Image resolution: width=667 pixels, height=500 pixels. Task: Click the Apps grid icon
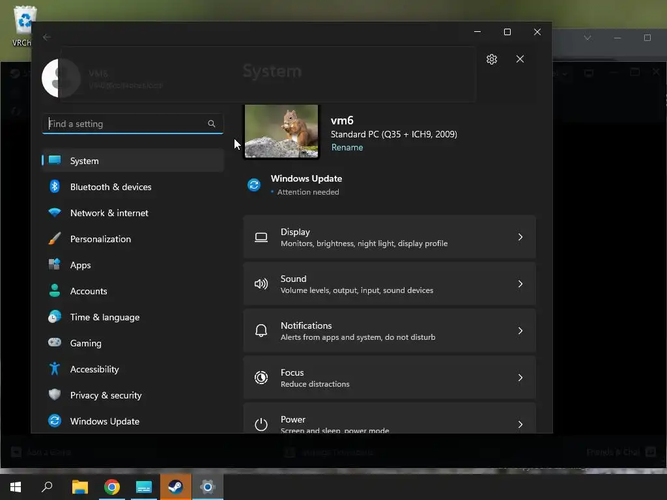tap(55, 264)
